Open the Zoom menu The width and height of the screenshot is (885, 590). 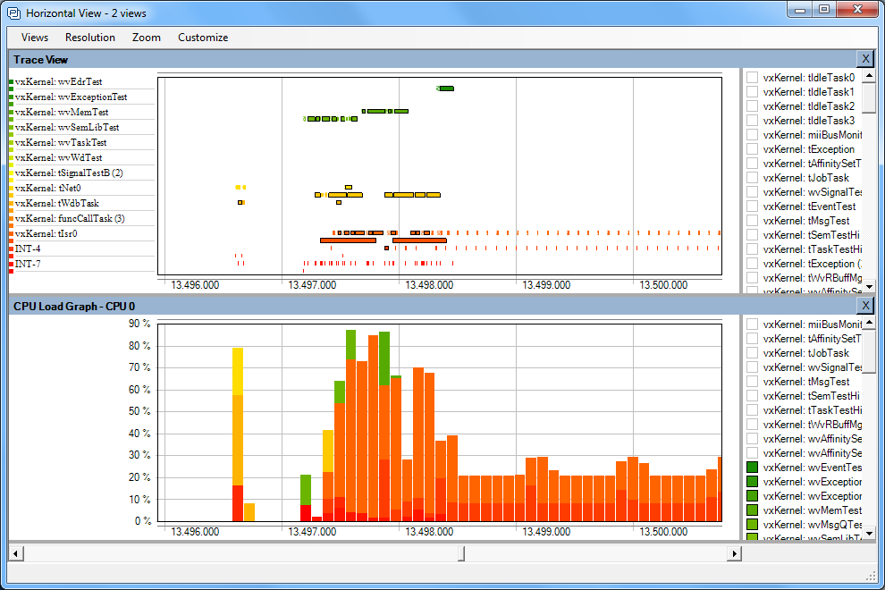point(147,38)
